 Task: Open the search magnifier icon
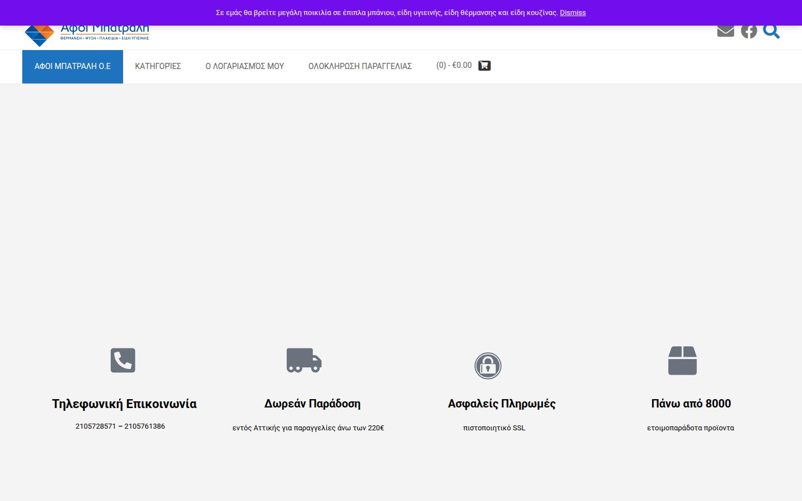click(771, 31)
